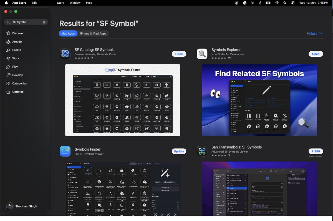Click the Advanced SF Symbols viewer subtitle
The image size is (333, 221).
[230, 152]
